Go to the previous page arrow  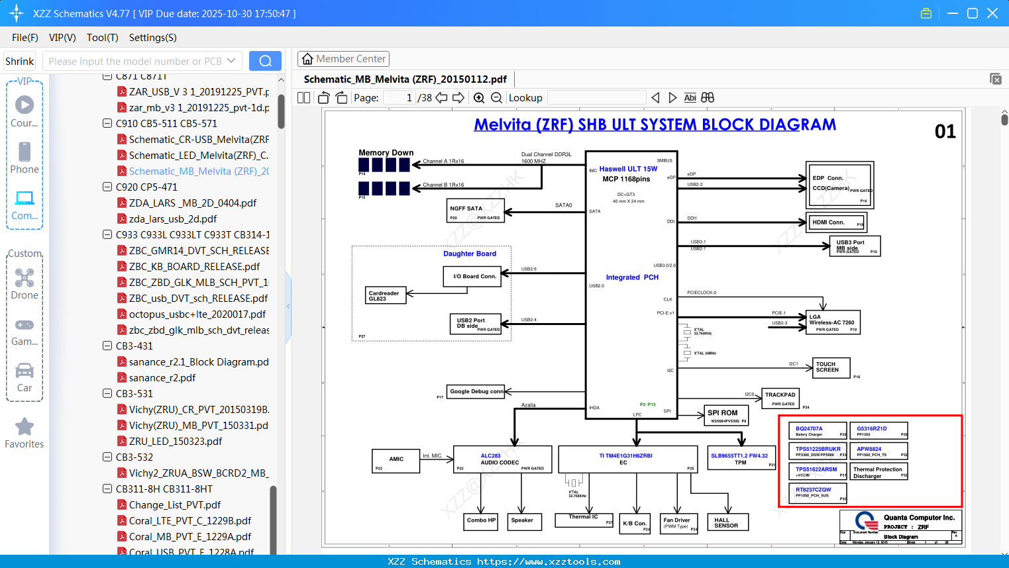[442, 98]
